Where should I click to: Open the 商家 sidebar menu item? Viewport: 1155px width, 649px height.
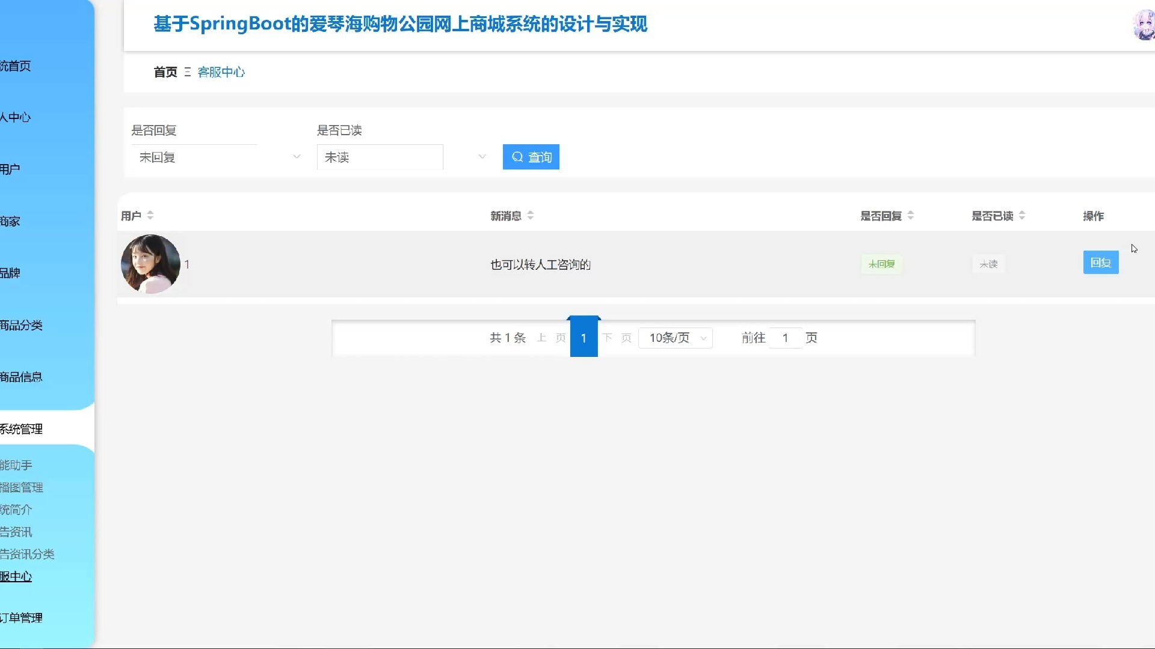10,221
